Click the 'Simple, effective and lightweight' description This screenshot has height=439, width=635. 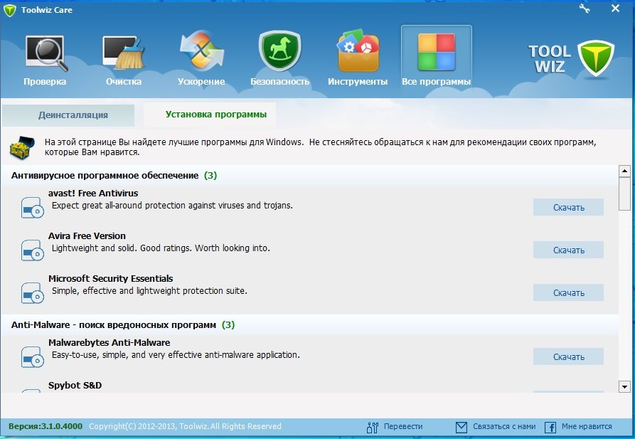click(x=149, y=290)
